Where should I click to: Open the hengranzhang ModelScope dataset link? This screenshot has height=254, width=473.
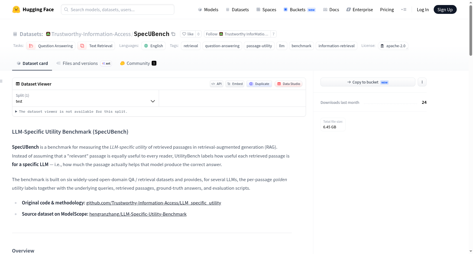(x=138, y=214)
